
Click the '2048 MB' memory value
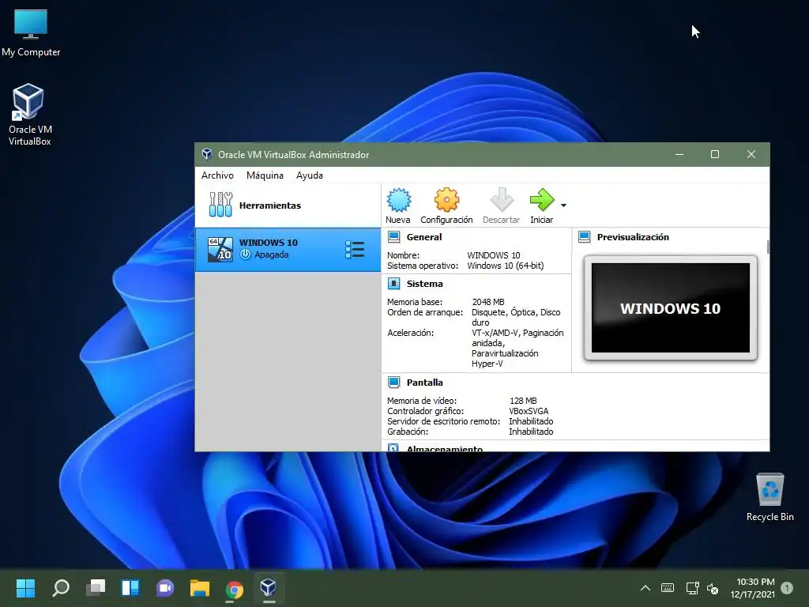pos(488,302)
